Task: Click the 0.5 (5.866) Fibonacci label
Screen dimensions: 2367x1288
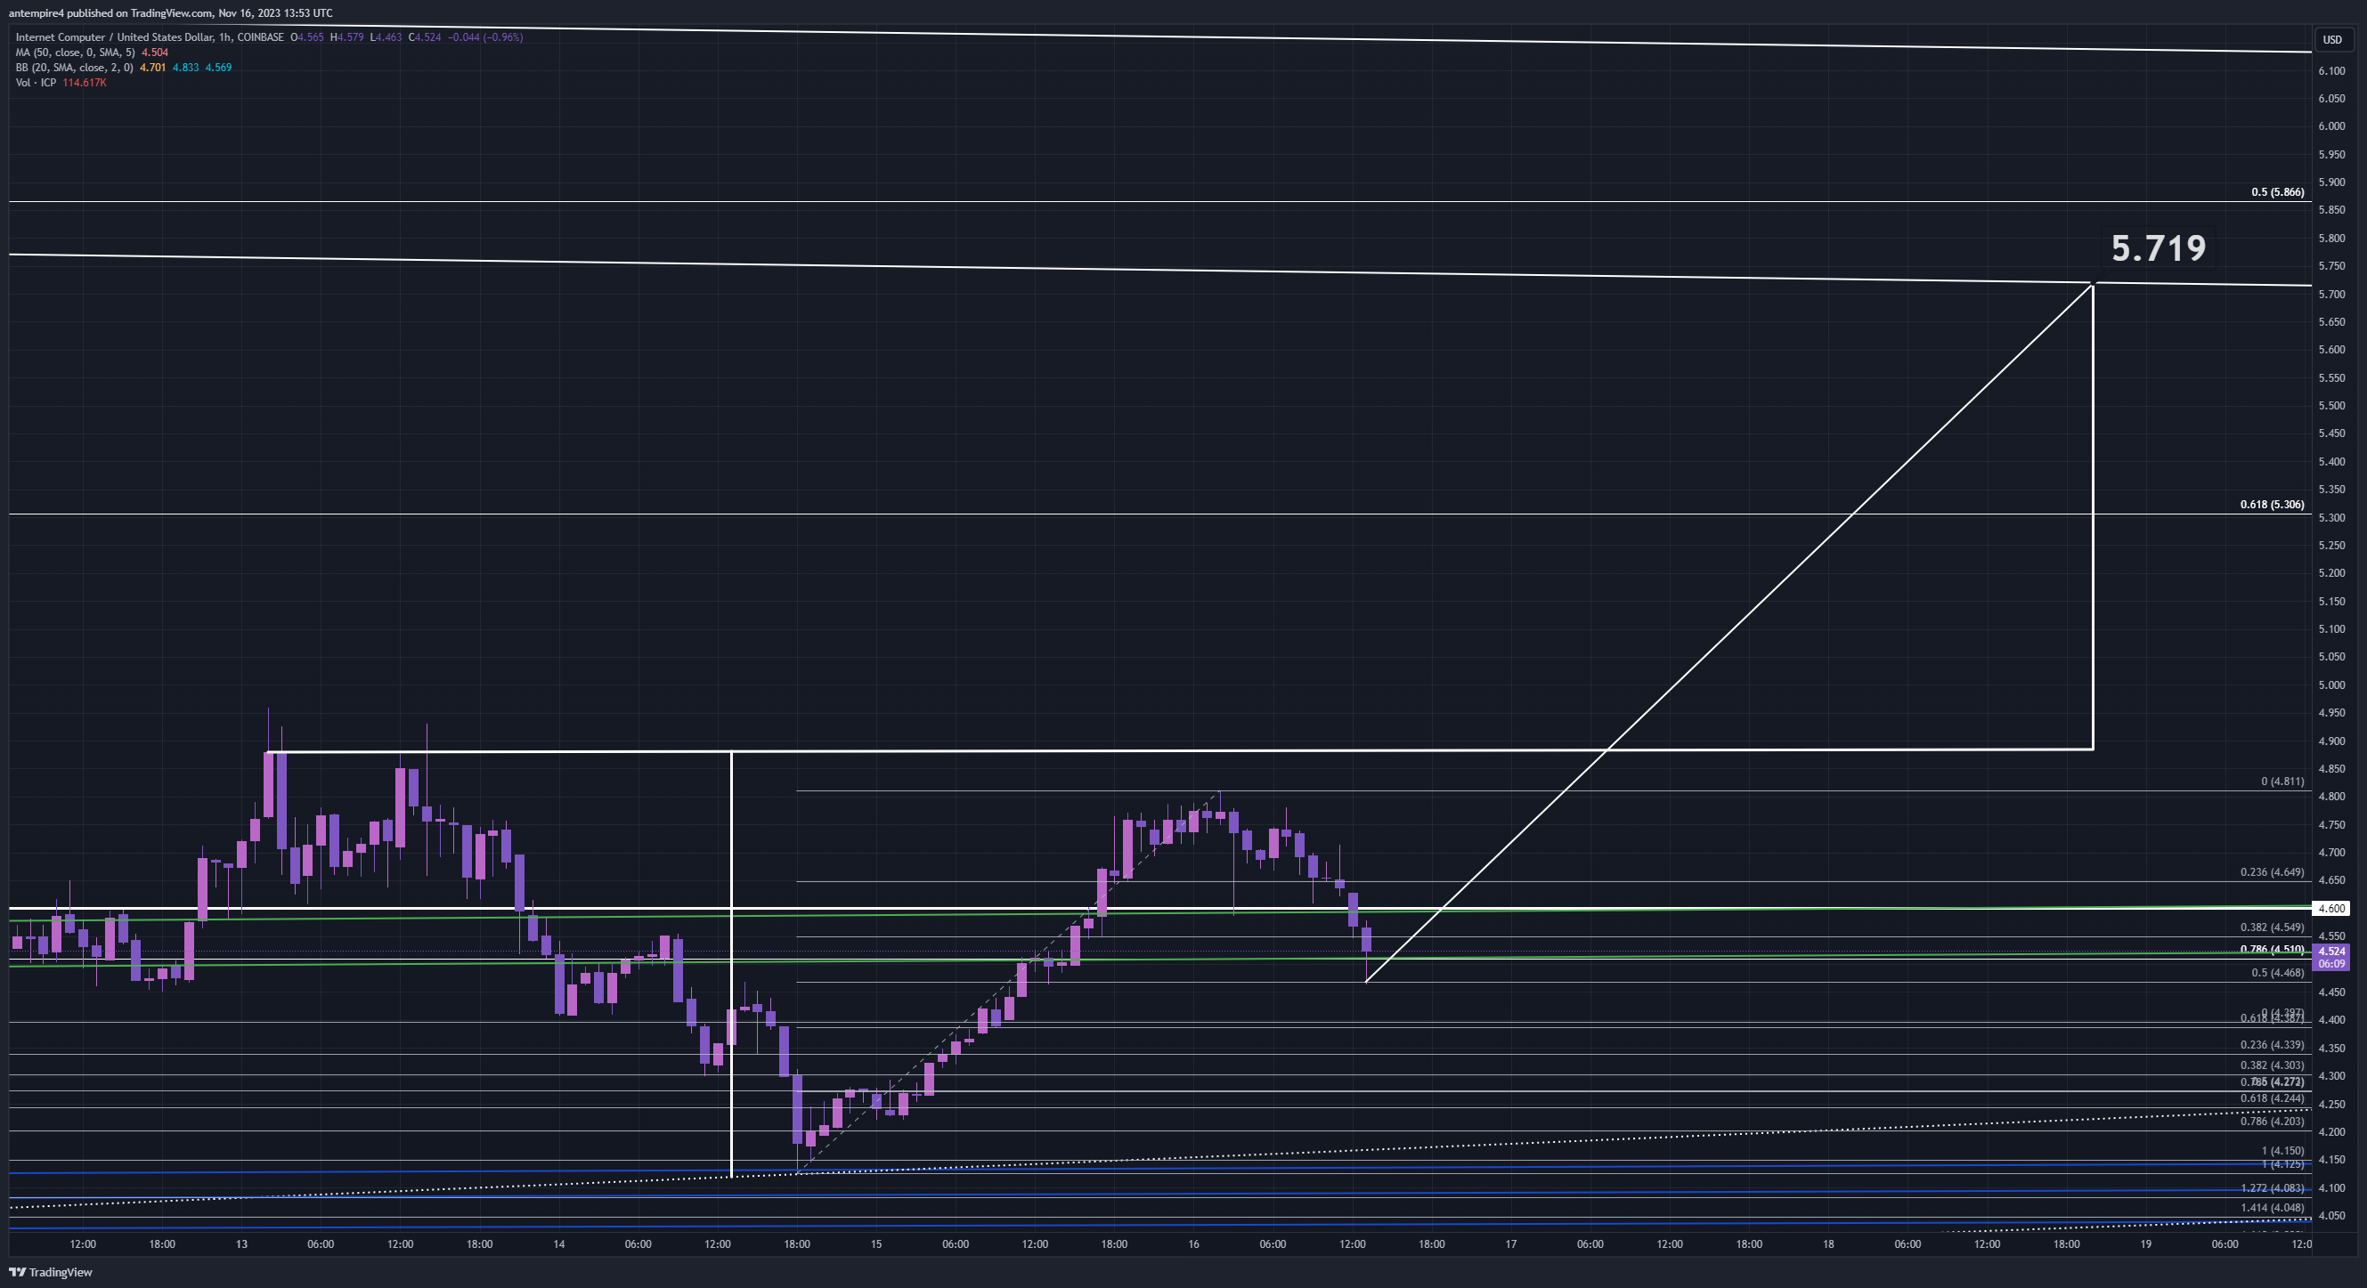Action: pyautogui.click(x=2277, y=192)
